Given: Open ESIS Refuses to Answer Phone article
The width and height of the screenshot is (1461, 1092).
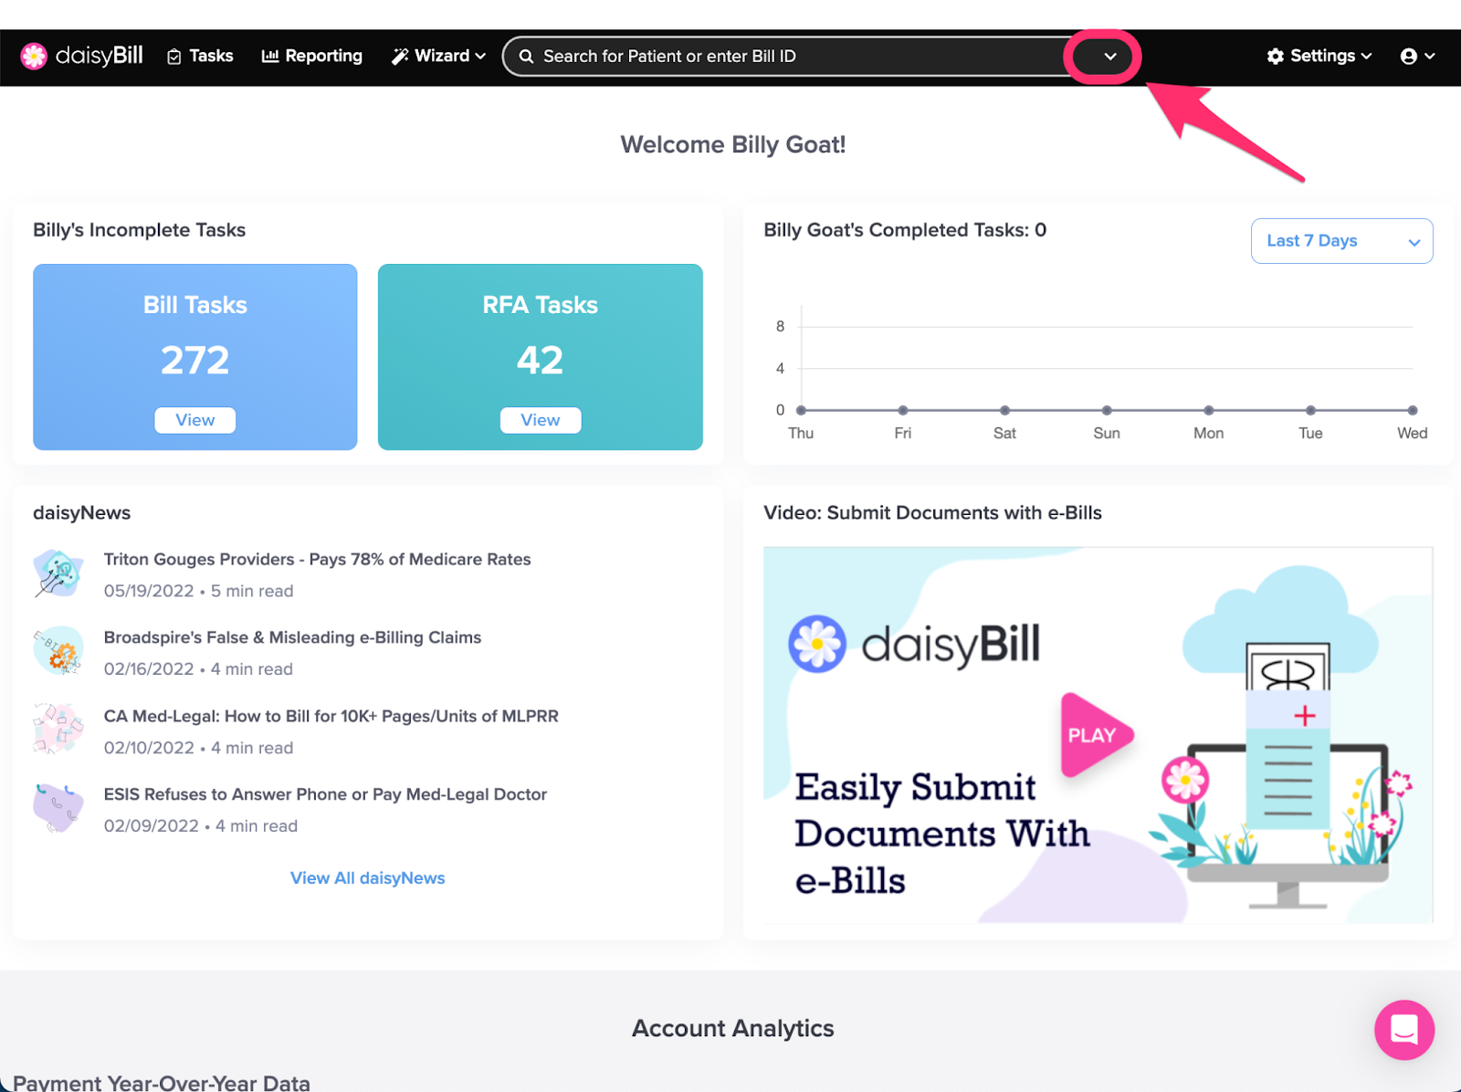Looking at the screenshot, I should [x=325, y=794].
